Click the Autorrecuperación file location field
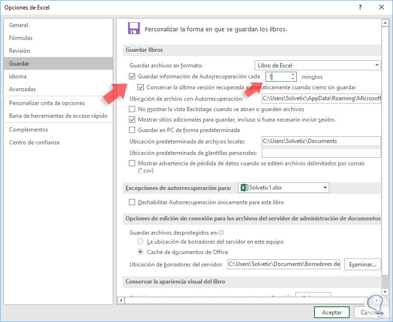393x322 pixels. pos(321,98)
